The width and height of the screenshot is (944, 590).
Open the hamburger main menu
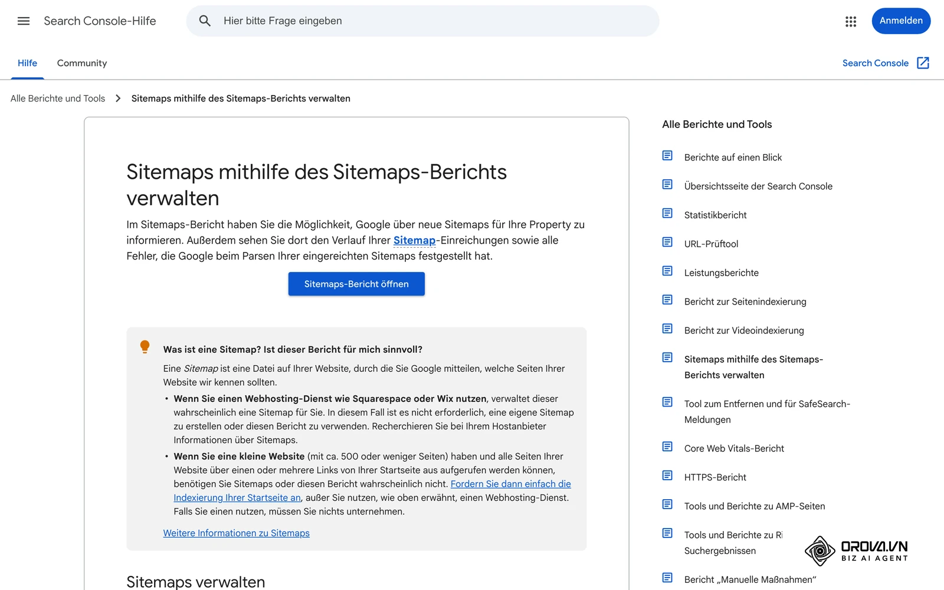click(x=24, y=21)
